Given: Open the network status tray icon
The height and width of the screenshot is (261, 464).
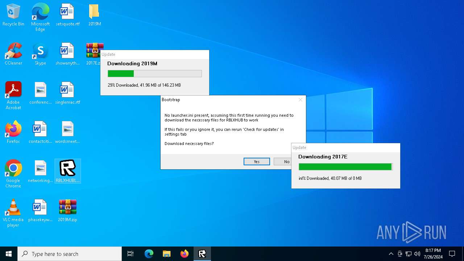Looking at the screenshot, I should [x=409, y=254].
